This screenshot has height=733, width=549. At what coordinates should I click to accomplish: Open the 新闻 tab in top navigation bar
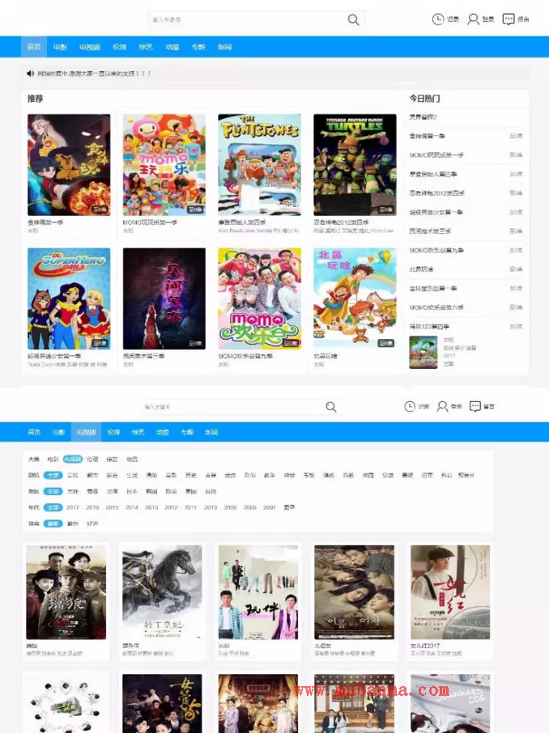coord(224,47)
